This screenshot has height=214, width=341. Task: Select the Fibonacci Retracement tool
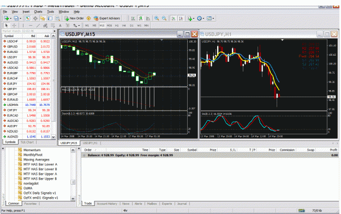click(52, 26)
